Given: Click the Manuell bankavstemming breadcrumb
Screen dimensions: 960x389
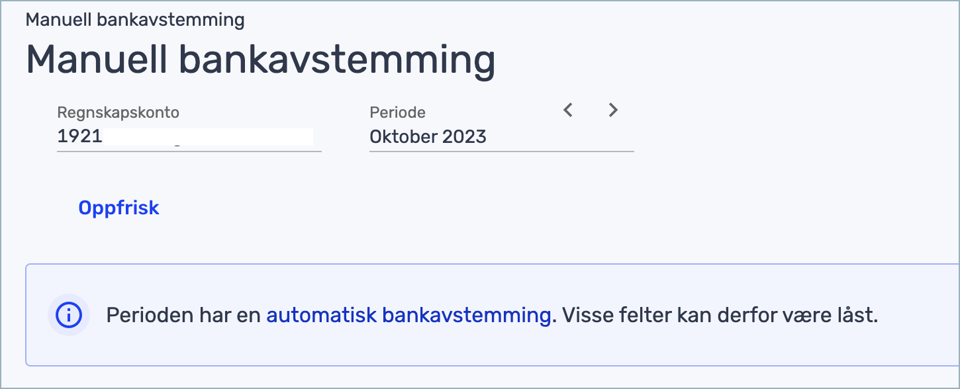Looking at the screenshot, I should (134, 19).
